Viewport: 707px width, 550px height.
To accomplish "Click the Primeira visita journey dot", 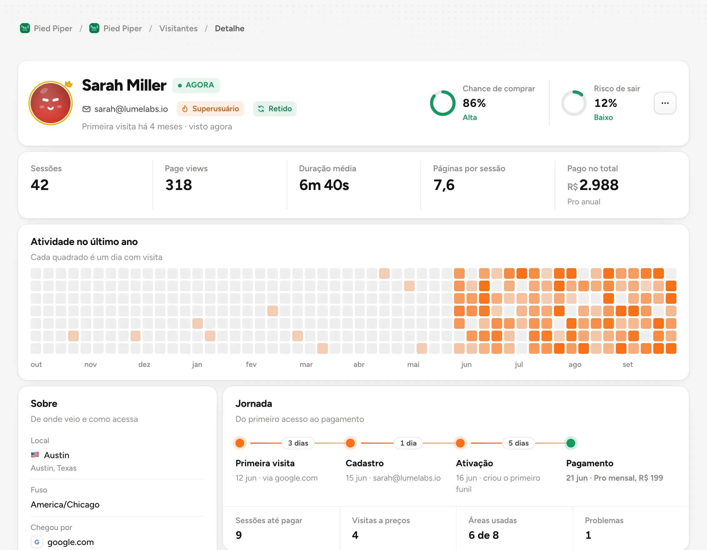I will pyautogui.click(x=240, y=443).
